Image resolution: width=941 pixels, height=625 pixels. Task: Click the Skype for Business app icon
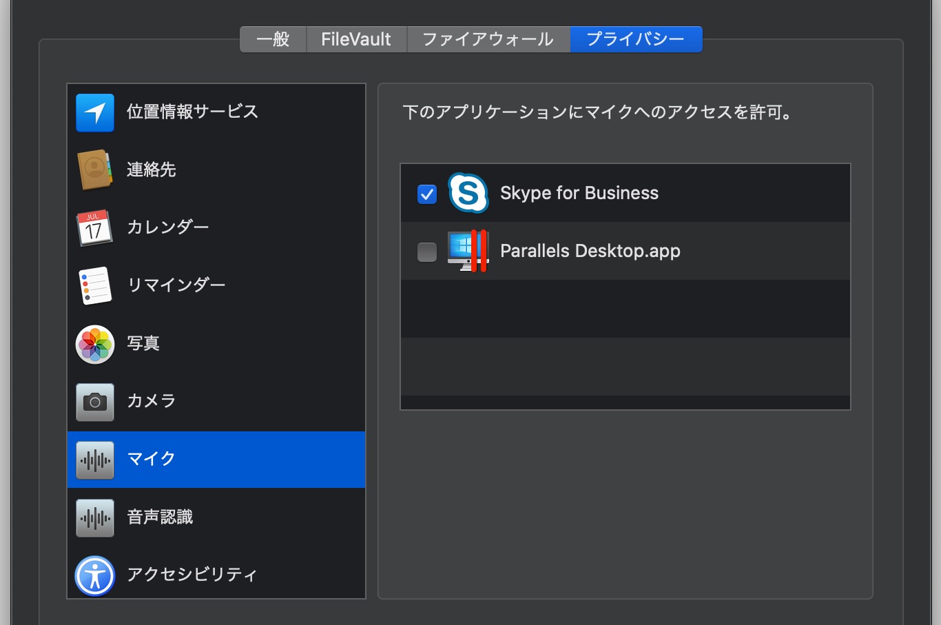coord(468,193)
